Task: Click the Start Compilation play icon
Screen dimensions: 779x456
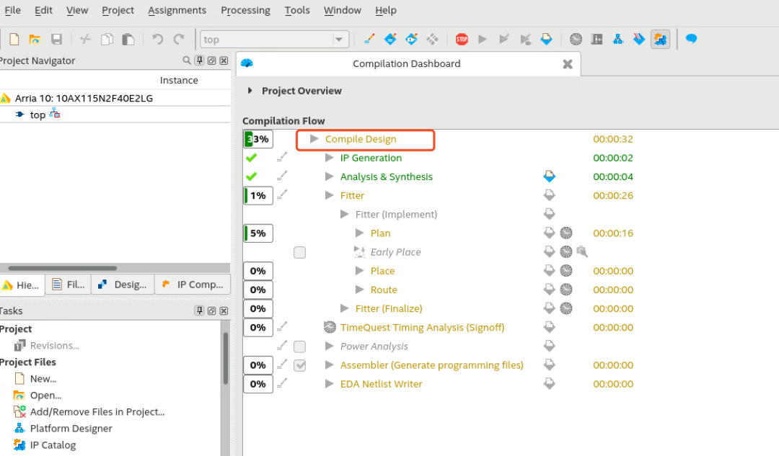Action: click(483, 39)
